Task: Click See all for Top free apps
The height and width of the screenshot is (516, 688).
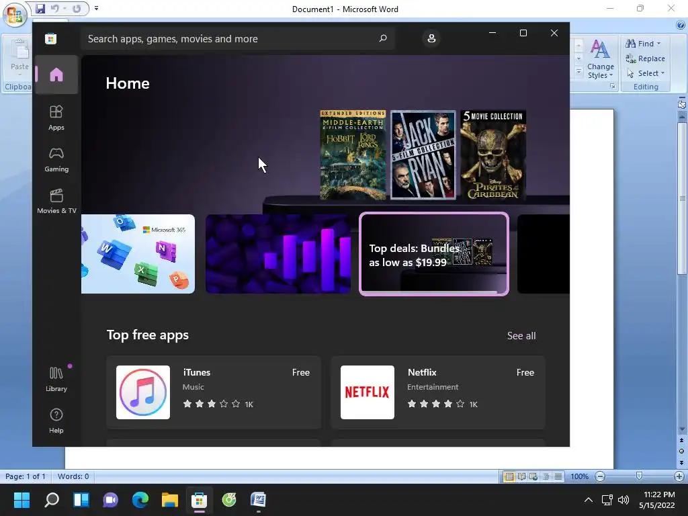Action: point(521,336)
